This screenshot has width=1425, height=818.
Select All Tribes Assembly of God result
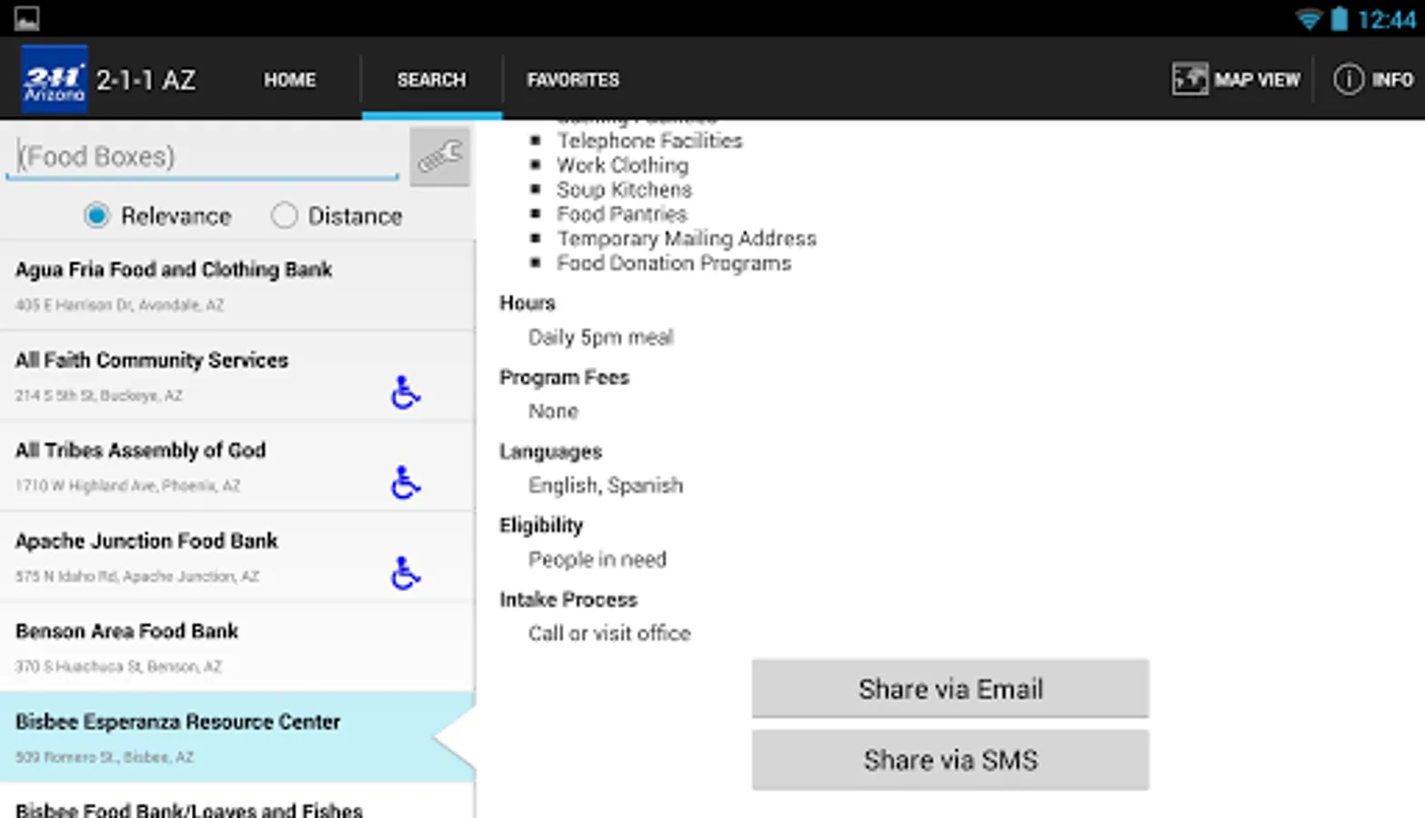click(237, 466)
